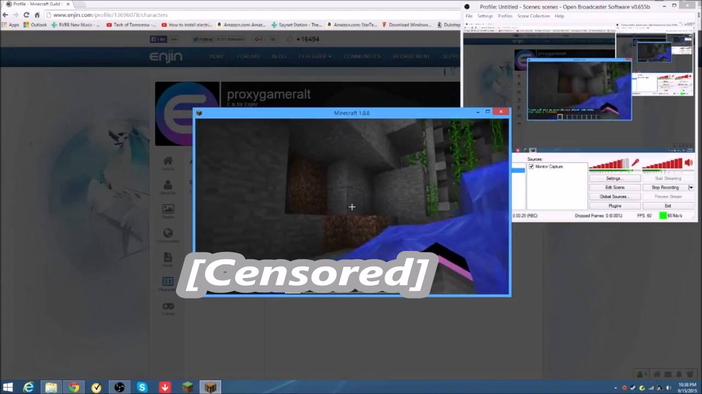Open HOME in the enjin navigation
Image resolution: width=702 pixels, height=394 pixels.
(216, 56)
